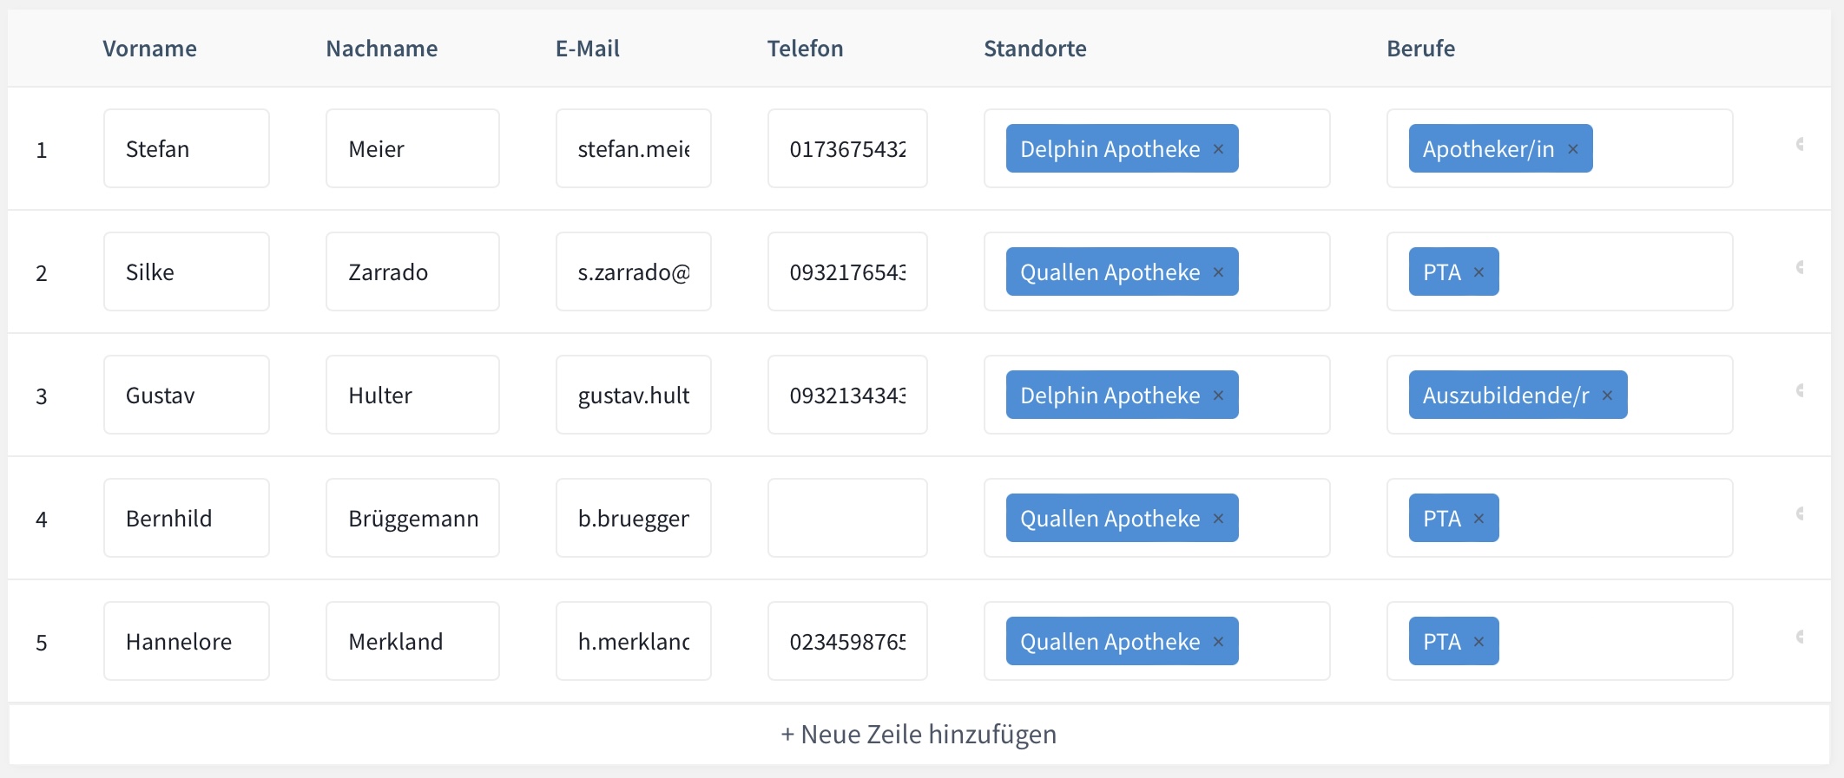Click the E-Mail field in Silke's row
Image resolution: width=1844 pixels, height=778 pixels.
(x=633, y=272)
